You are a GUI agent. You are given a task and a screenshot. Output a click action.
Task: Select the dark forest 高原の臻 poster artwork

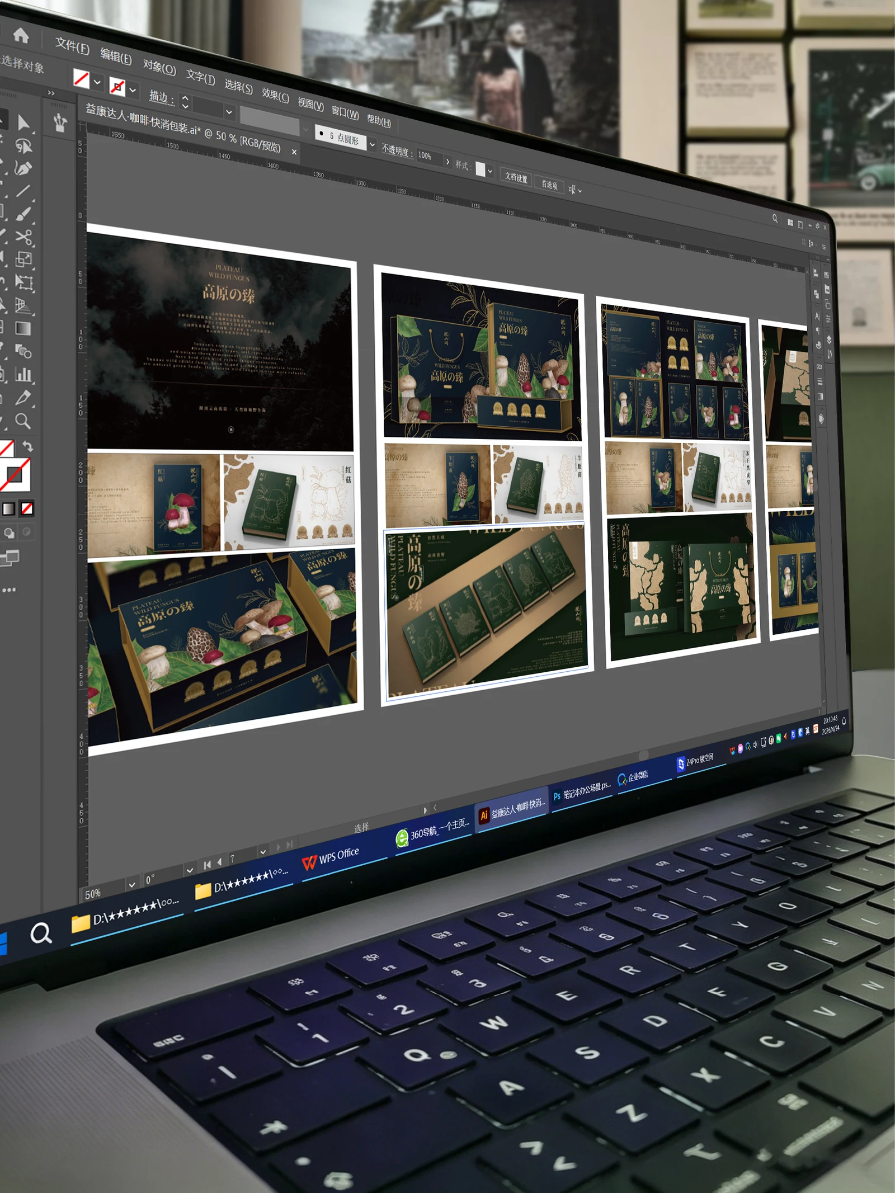220,342
